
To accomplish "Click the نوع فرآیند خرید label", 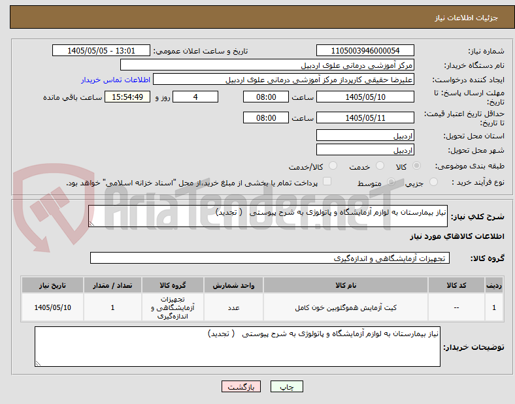I will coord(478,182).
